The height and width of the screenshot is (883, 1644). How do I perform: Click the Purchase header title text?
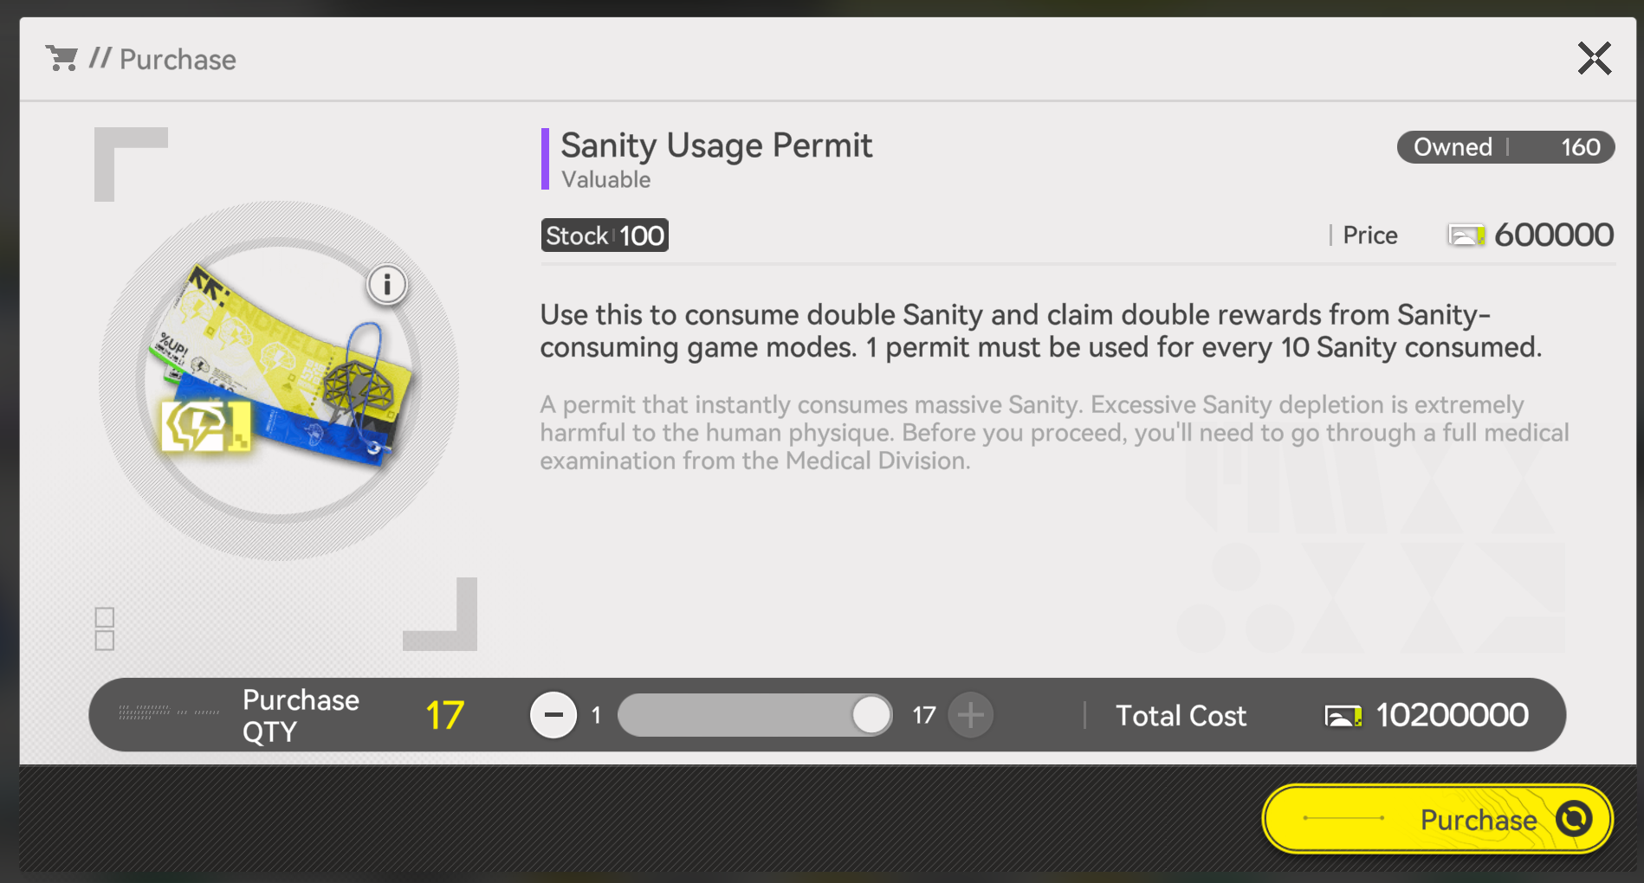pyautogui.click(x=178, y=59)
